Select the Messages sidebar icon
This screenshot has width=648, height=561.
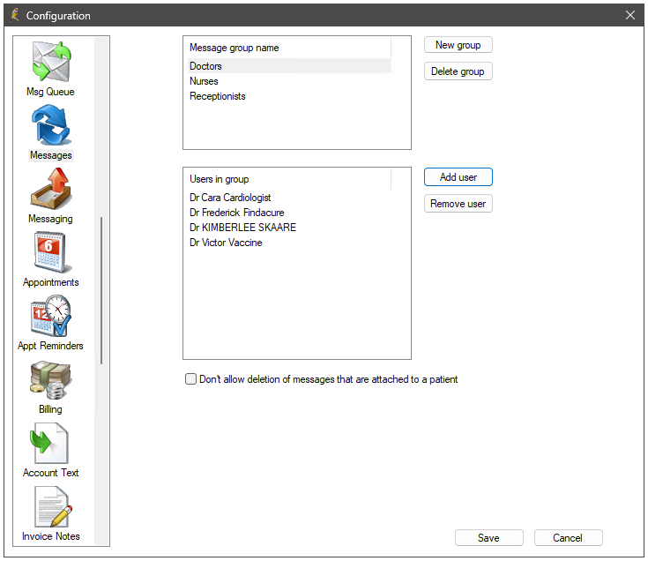tap(50, 125)
